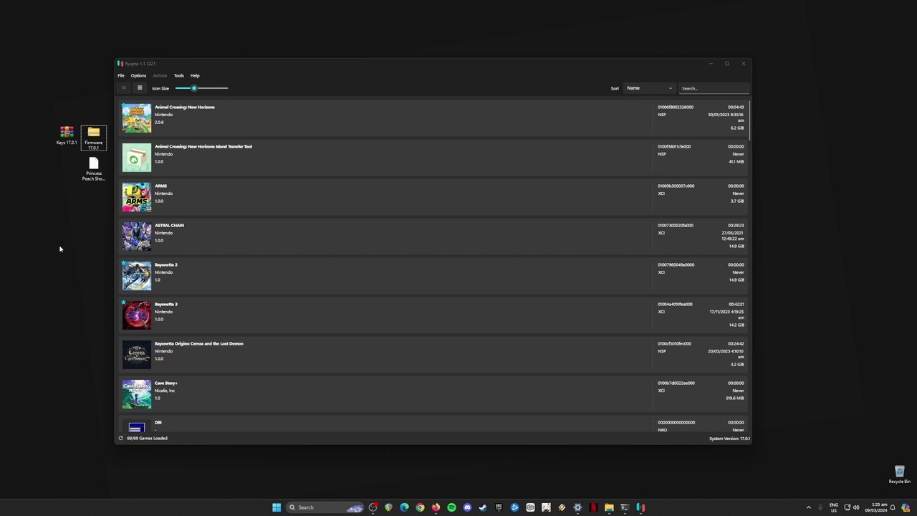The image size is (917, 516).
Task: Select the Keys 17.0.1 archive on desktop
Action: [67, 135]
